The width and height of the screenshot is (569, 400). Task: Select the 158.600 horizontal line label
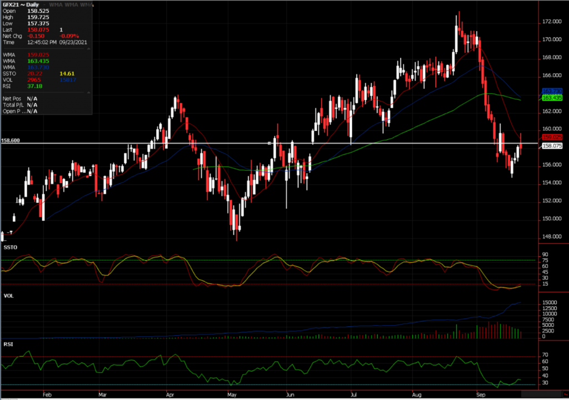click(11, 141)
